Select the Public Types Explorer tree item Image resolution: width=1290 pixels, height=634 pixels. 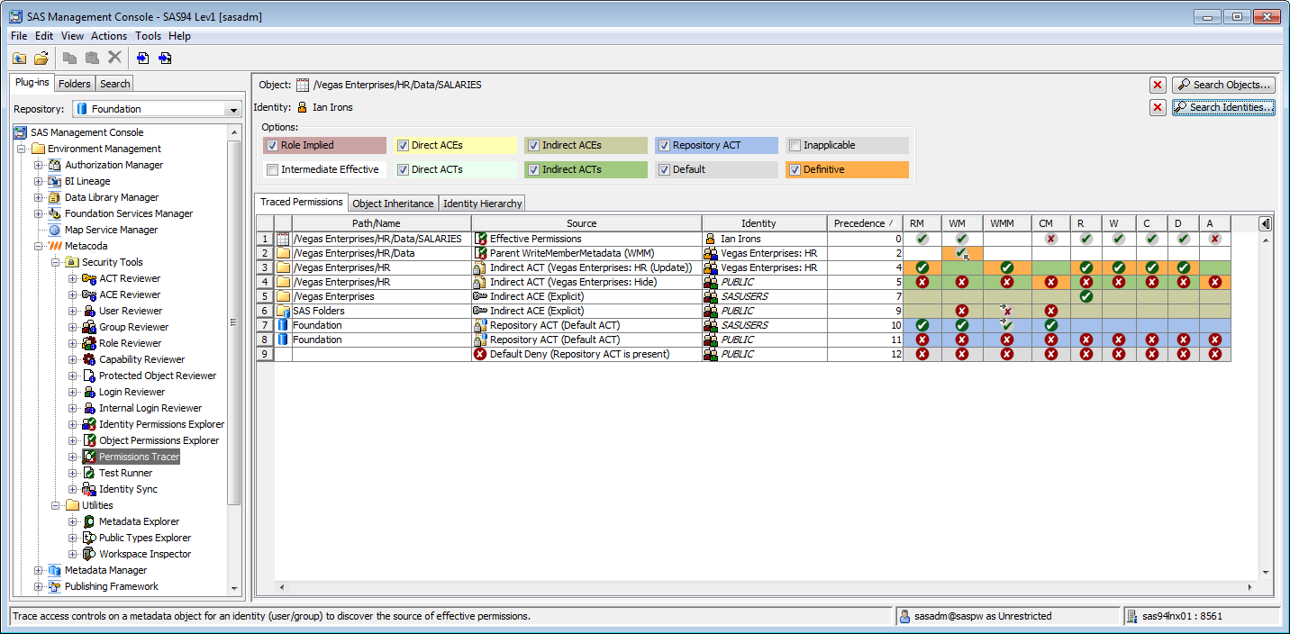click(145, 538)
